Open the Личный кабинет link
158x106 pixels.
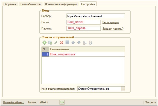13,102
